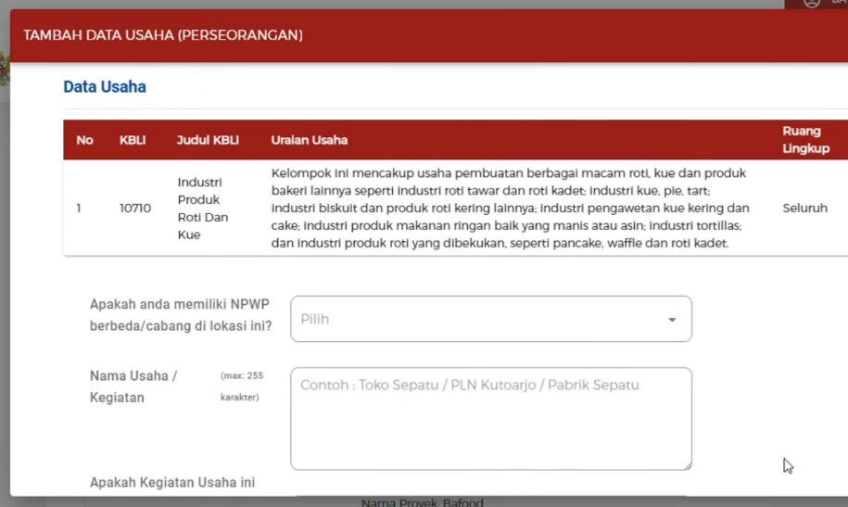848x507 pixels.
Task: Click the Industri Produk Roti Dan Kue cell
Action: (202, 209)
